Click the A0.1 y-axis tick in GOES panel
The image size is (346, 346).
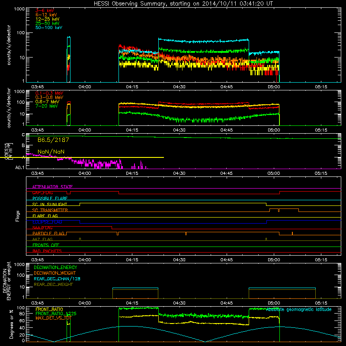(20, 168)
